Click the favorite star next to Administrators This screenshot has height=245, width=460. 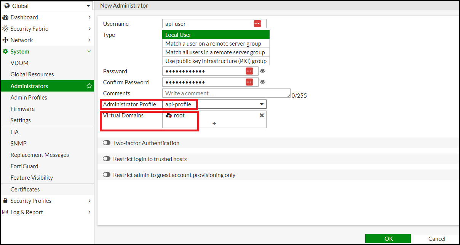(89, 86)
